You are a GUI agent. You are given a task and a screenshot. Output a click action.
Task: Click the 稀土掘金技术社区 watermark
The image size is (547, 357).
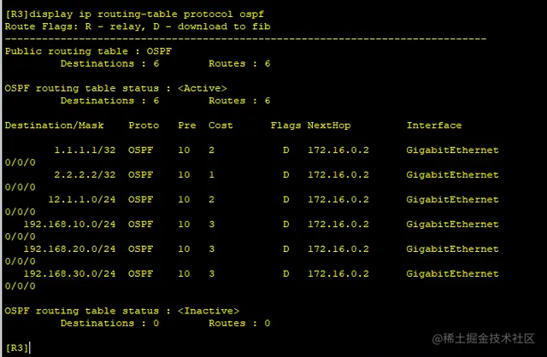pyautogui.click(x=487, y=340)
